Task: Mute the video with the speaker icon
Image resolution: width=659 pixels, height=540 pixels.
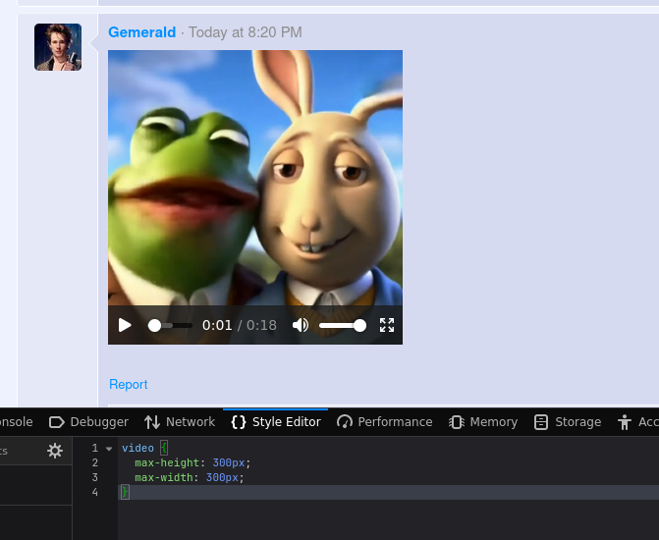Action: 301,325
